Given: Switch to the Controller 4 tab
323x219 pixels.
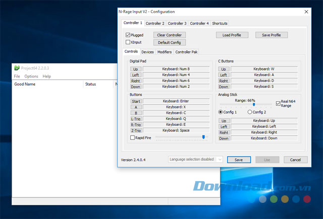Looking at the screenshot, I should point(199,24).
